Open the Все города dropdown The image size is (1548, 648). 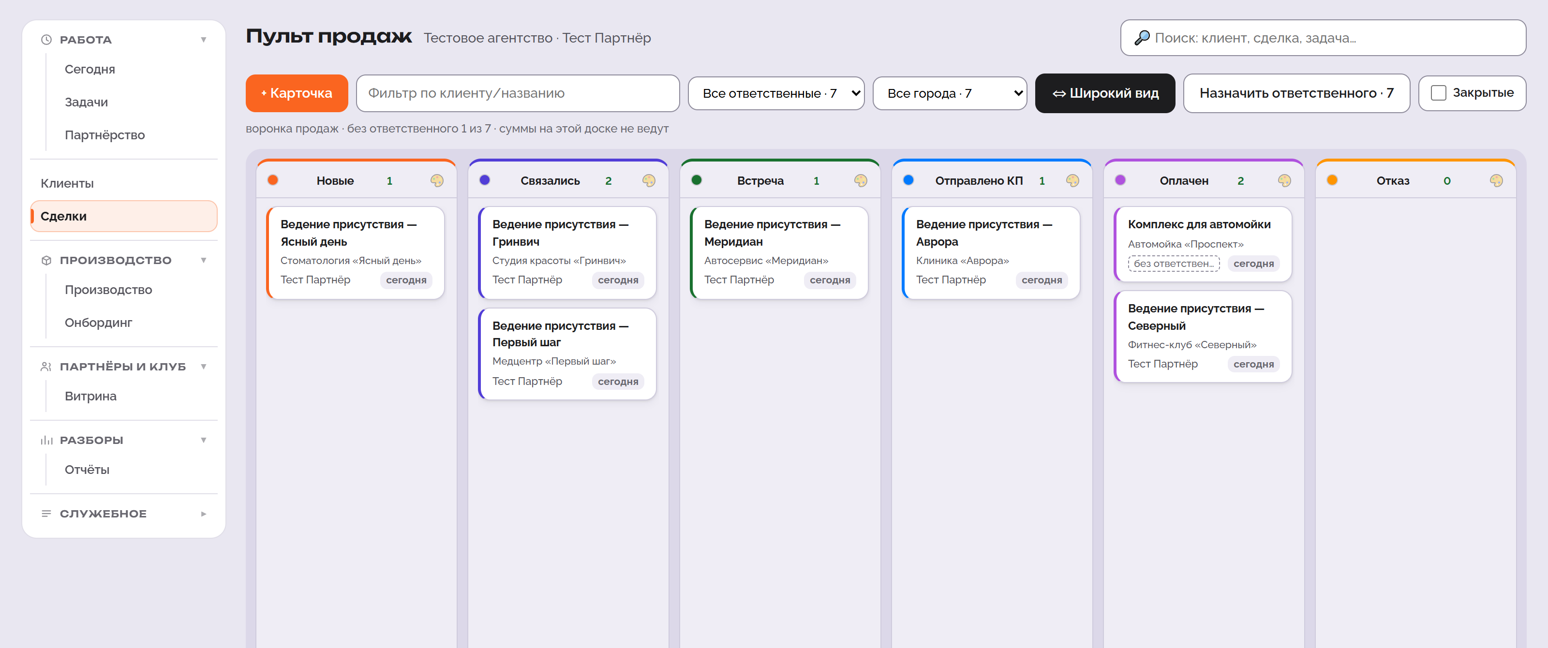[x=950, y=93]
